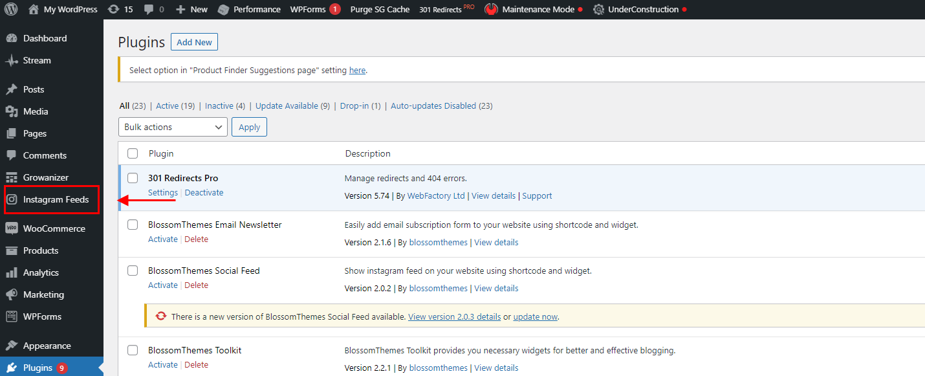Open the Bulk actions dropdown
Screen dimensions: 925x376
173,127
